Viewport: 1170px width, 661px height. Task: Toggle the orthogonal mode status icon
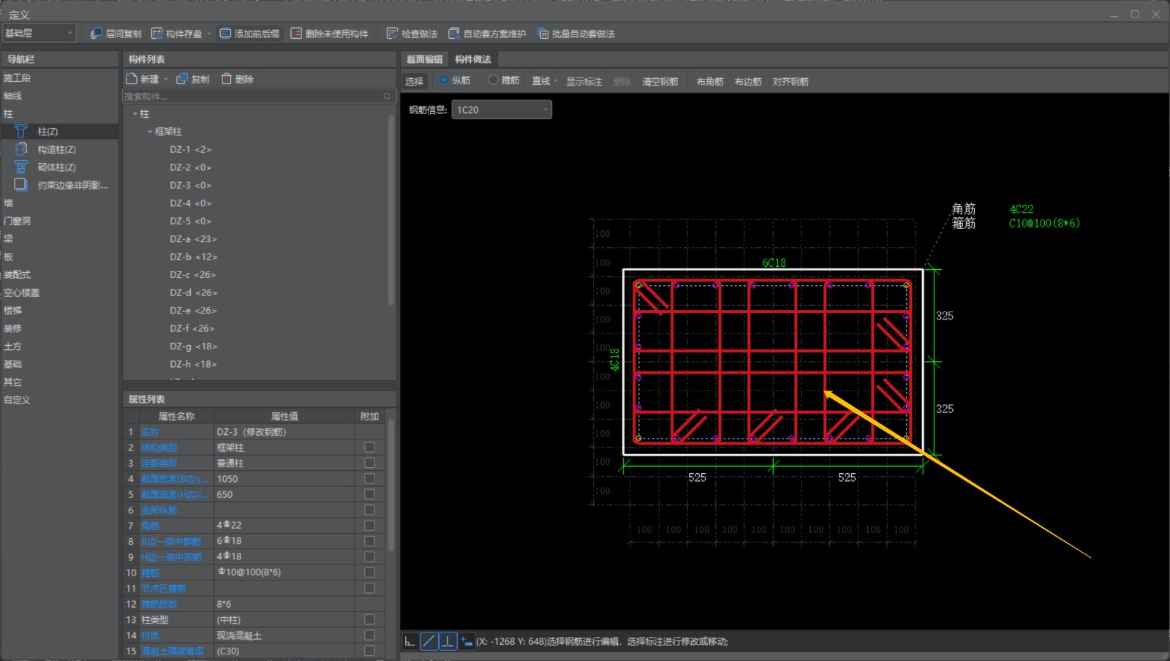[x=410, y=641]
